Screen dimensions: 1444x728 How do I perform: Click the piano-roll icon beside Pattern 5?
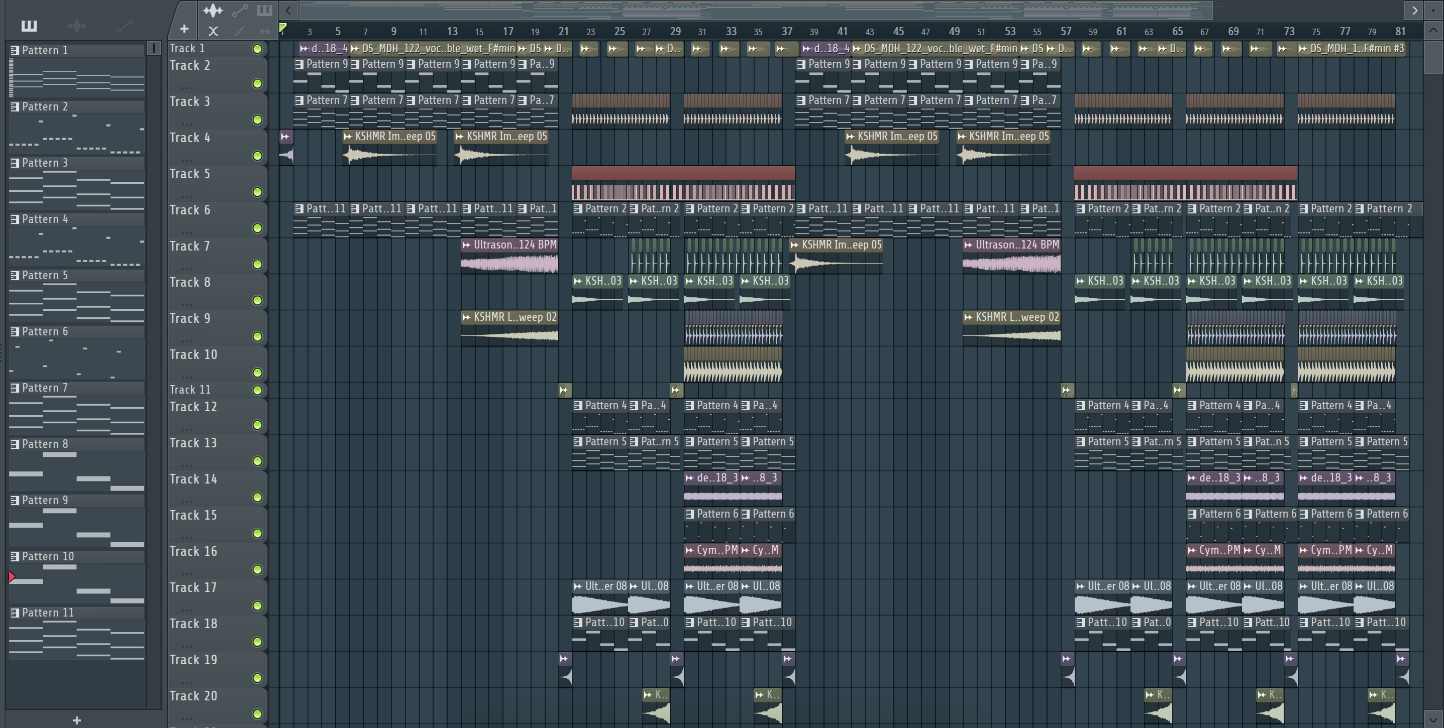click(x=15, y=276)
